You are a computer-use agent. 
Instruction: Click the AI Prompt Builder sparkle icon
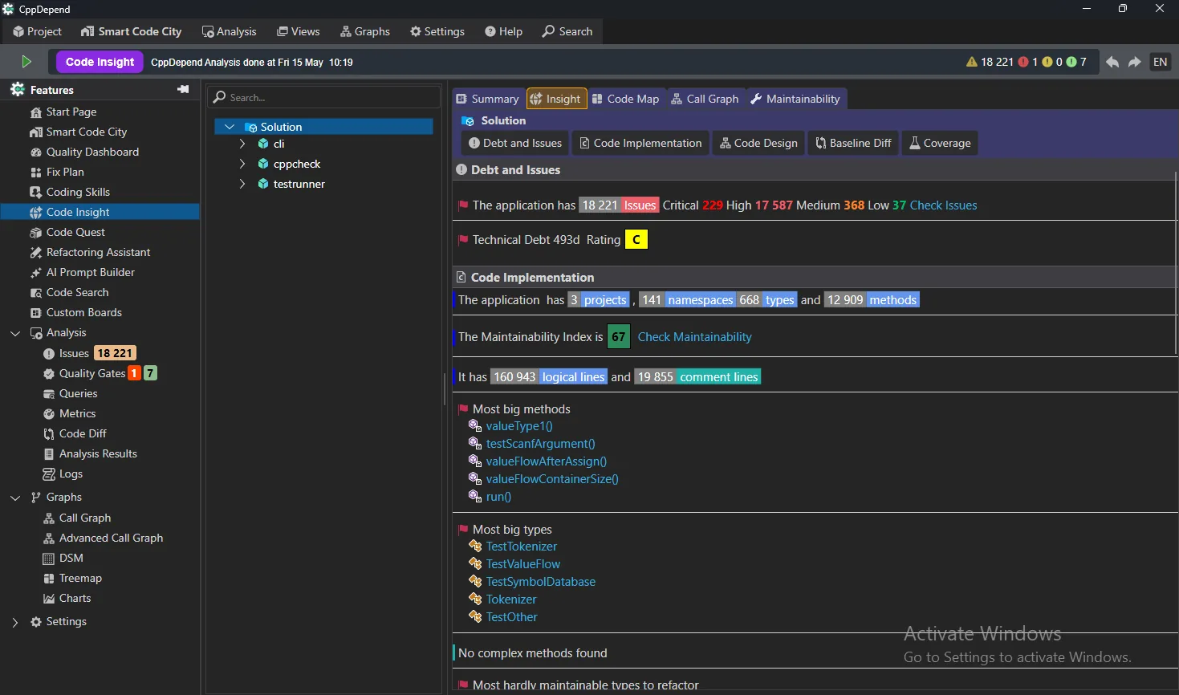[35, 273]
